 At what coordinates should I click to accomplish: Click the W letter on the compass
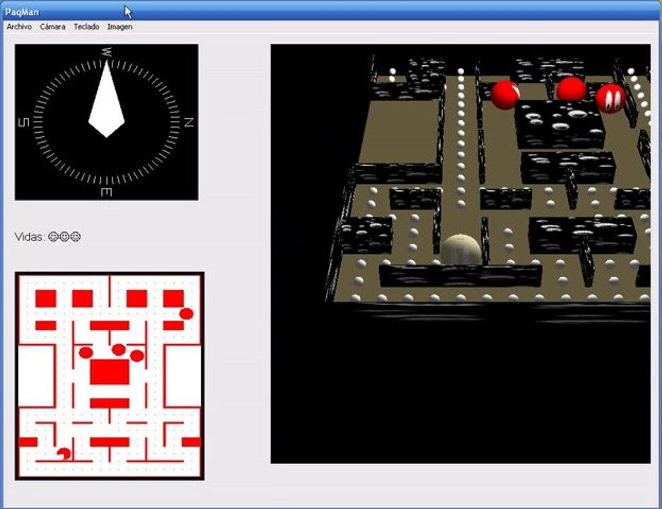pos(107,52)
